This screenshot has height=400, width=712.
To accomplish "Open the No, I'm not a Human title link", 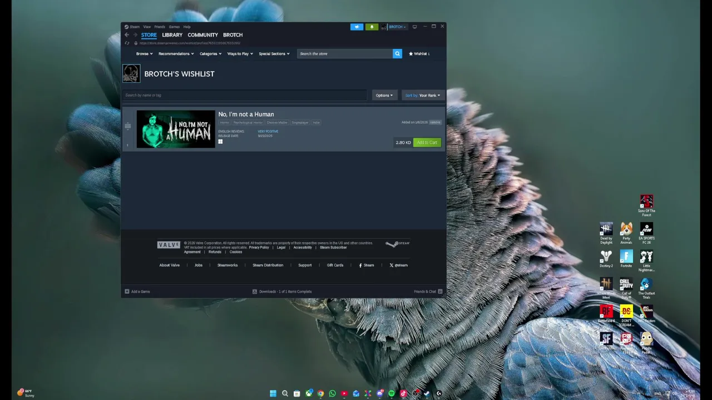I will (x=246, y=114).
